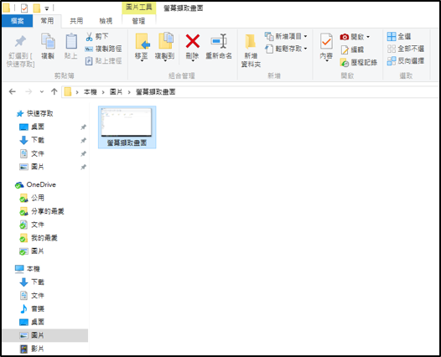Click the address bar folder icon
The height and width of the screenshot is (357, 441).
click(x=68, y=91)
